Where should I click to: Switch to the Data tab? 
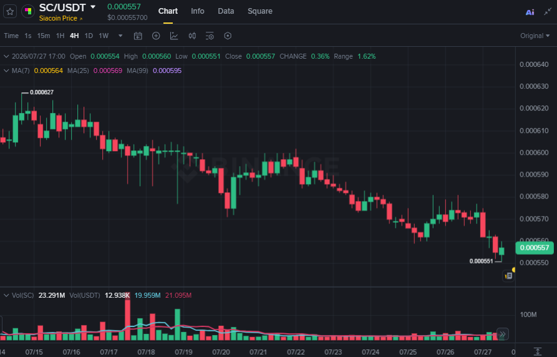(226, 11)
